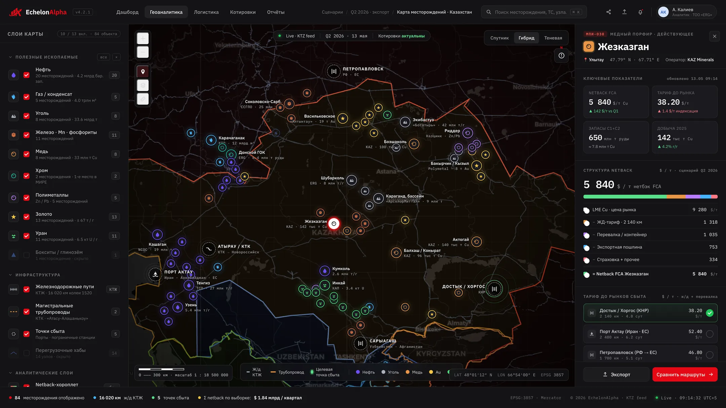Image resolution: width=726 pixels, height=408 pixels.
Task: Click the share icon in the header
Action: (608, 12)
